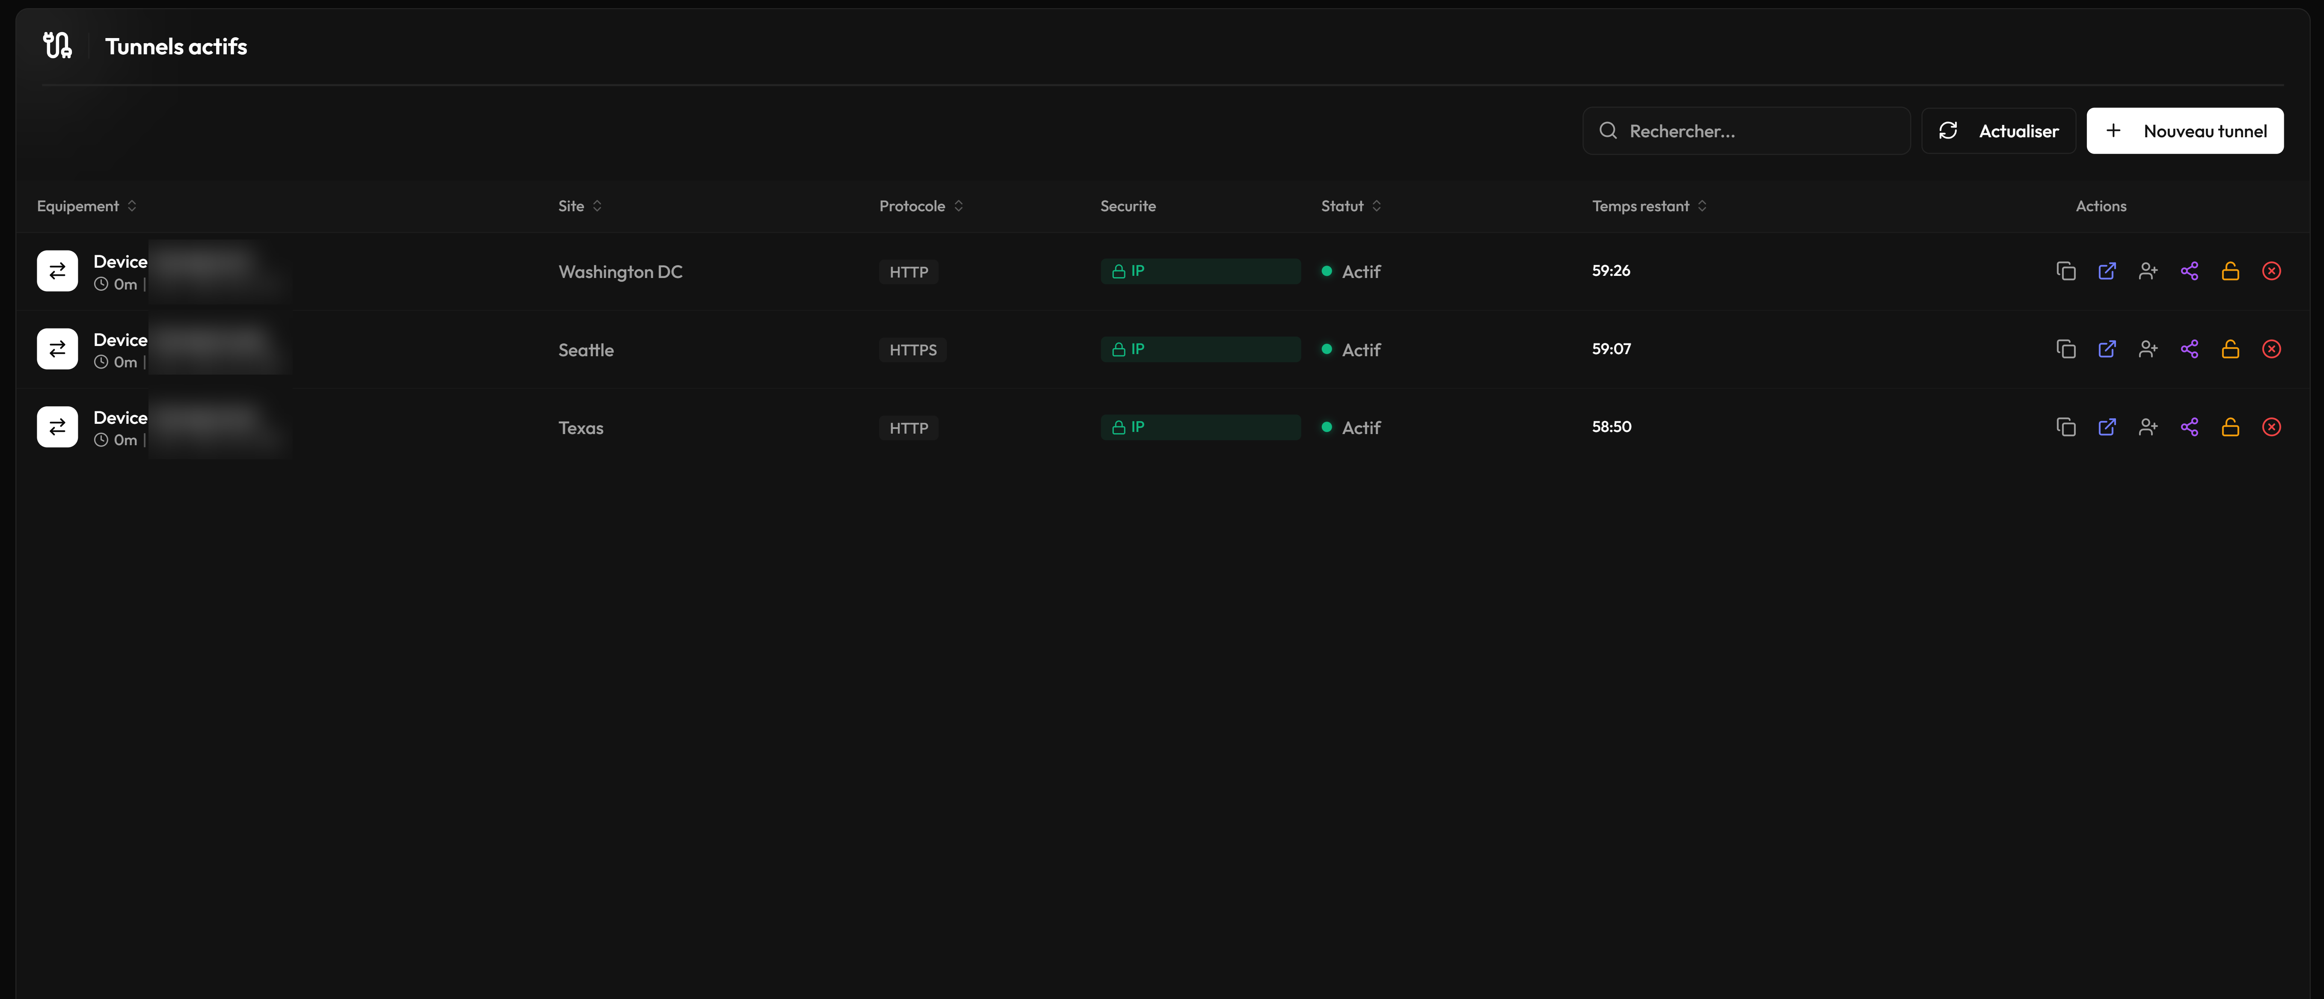This screenshot has width=2324, height=999.
Task: Click the Actualiser refresh button
Action: (x=1998, y=132)
